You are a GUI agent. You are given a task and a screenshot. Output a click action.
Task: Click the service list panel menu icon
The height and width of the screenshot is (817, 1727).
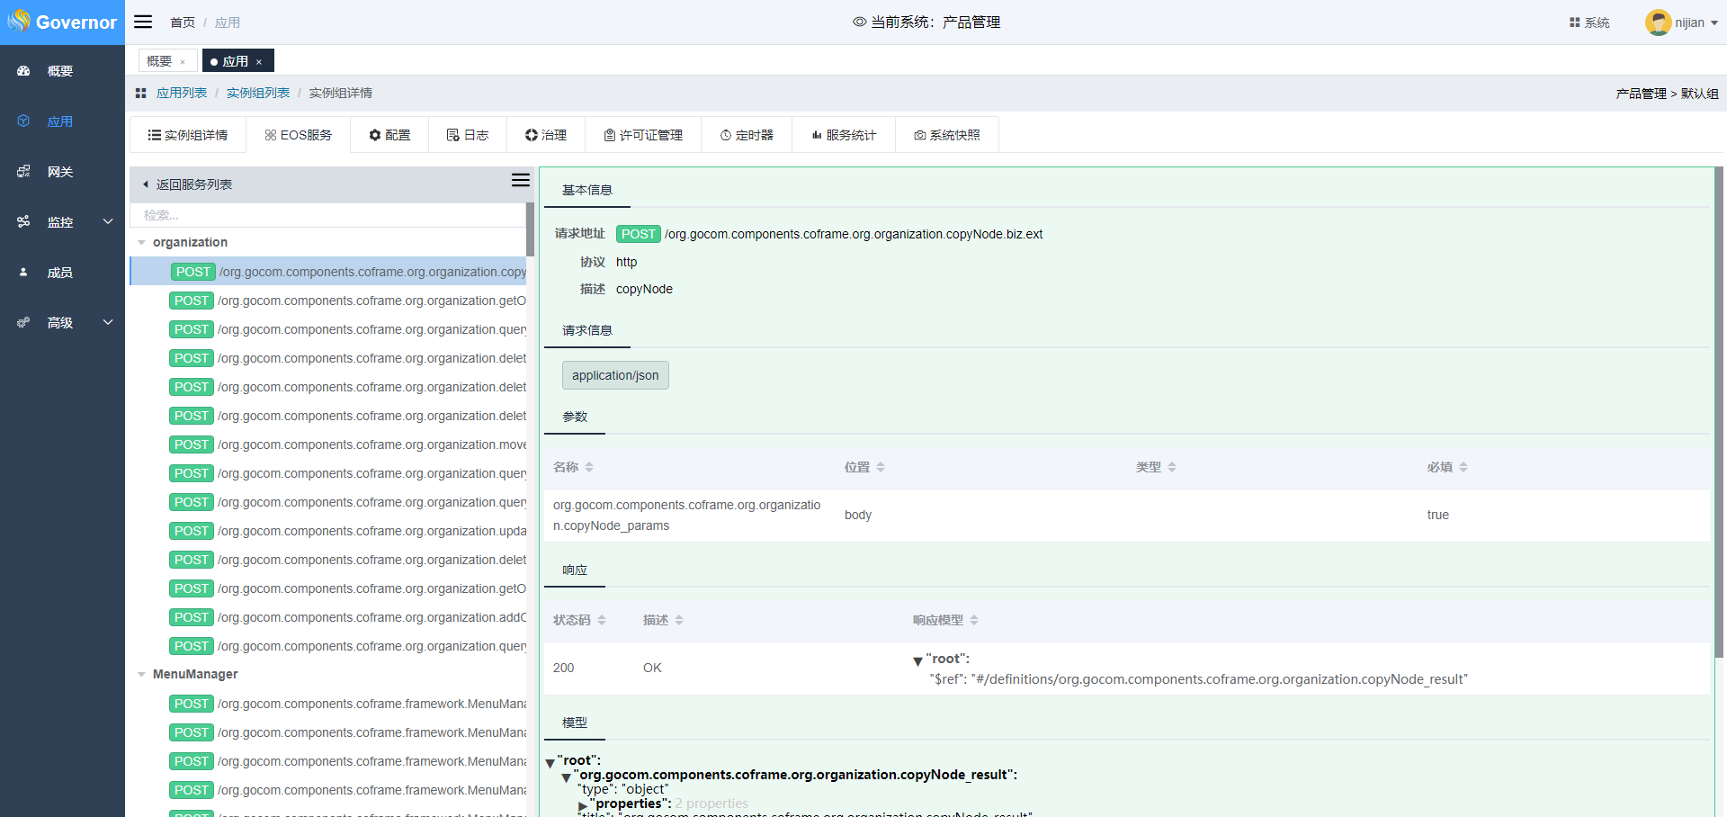pyautogui.click(x=520, y=180)
